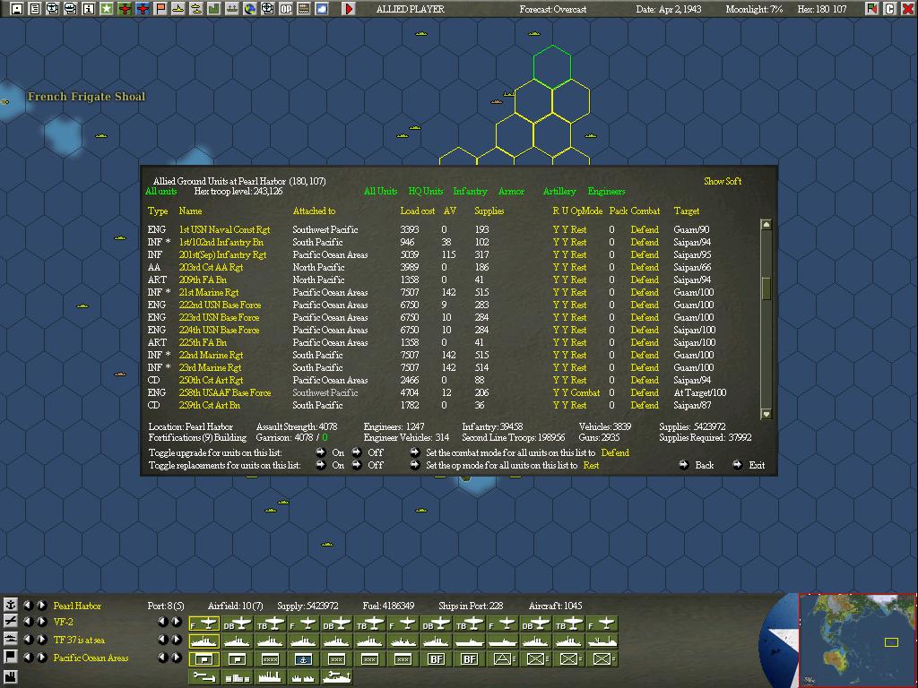Viewport: 918px width, 688px height.
Task: Toggle replacements Off arrow for listed units
Action: (x=357, y=465)
